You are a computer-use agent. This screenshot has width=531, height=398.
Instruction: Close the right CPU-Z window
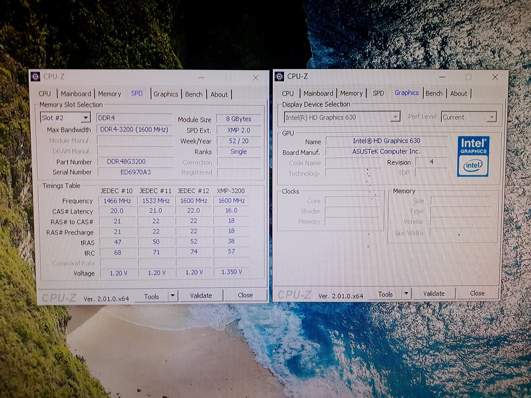pos(495,77)
